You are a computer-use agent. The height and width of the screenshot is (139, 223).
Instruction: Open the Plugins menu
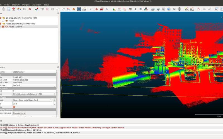[26, 5]
